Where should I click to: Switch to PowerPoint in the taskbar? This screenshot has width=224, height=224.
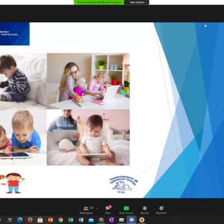50,220
